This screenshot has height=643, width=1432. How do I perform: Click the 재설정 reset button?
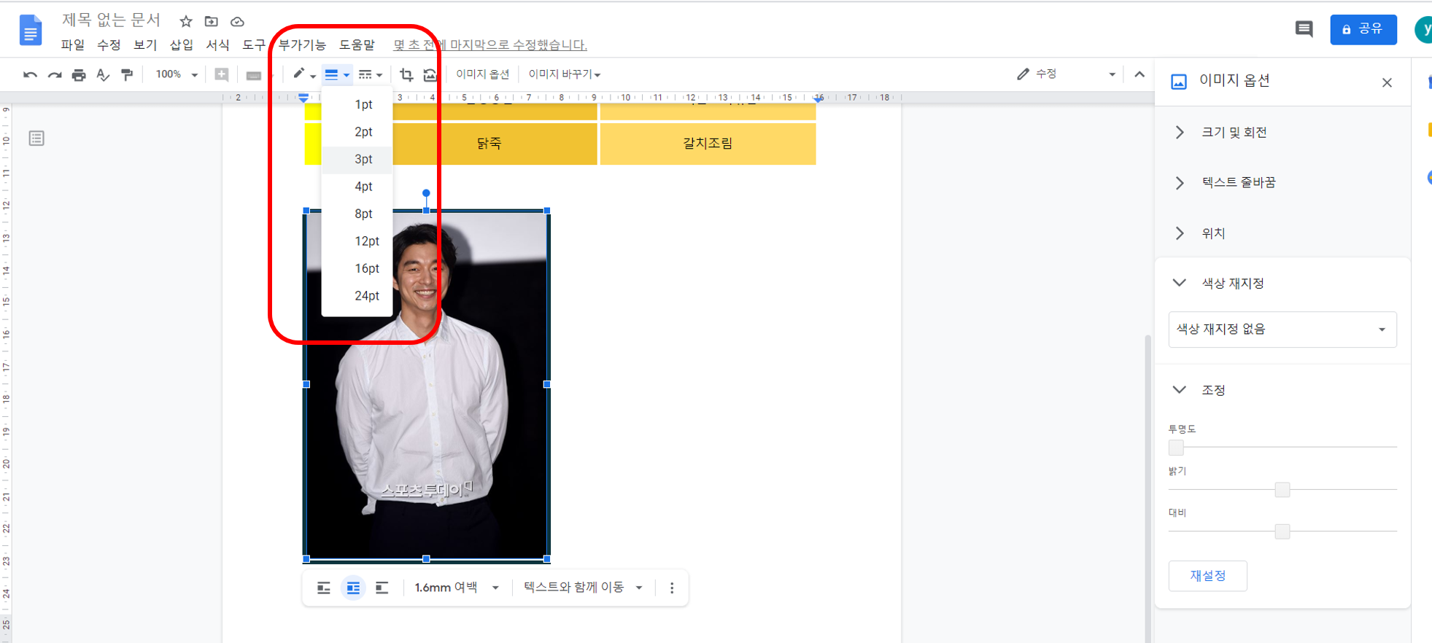tap(1207, 576)
